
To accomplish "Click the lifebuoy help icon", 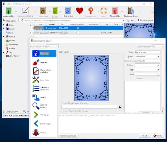I will [x=103, y=11].
